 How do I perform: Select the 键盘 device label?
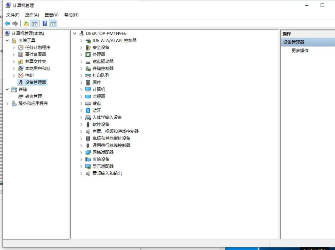coord(97,104)
